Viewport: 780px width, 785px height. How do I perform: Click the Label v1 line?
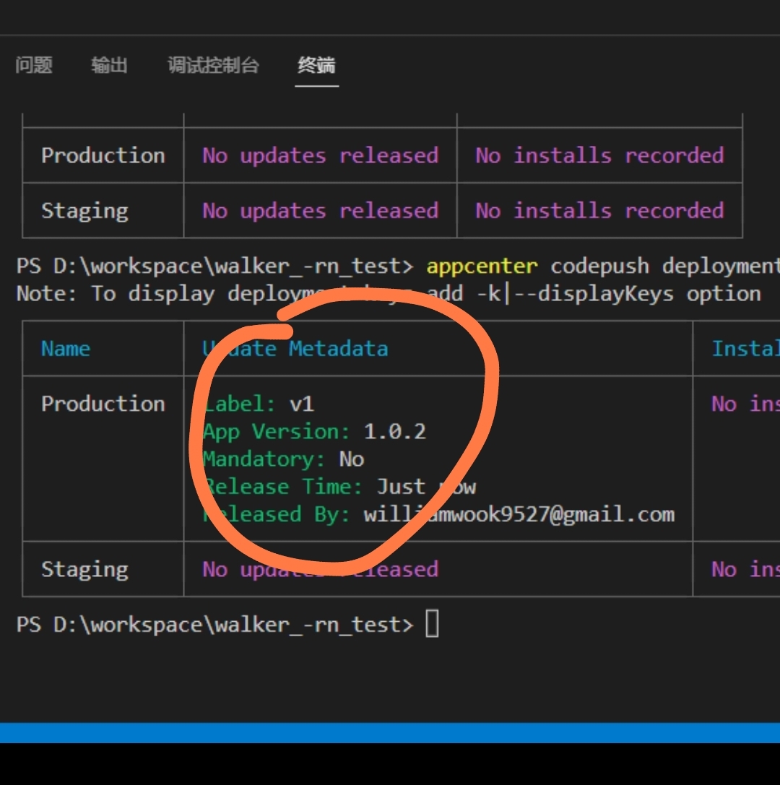[x=259, y=404]
